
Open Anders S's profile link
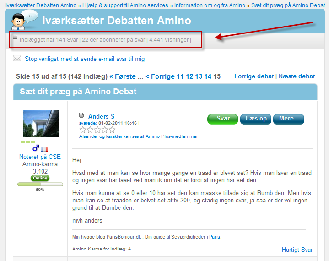click(101, 117)
